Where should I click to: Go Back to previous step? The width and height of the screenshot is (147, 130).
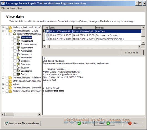(83, 123)
